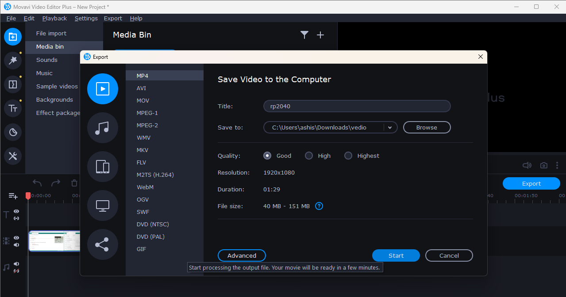Click the redo arrow in timeline toolbar

point(56,183)
